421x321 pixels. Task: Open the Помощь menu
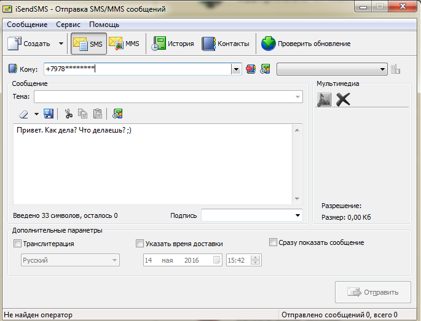tap(104, 25)
